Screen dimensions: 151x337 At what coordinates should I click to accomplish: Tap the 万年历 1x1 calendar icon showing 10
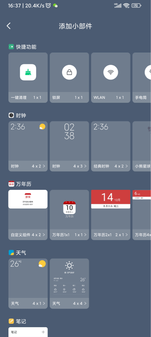click(x=69, y=207)
